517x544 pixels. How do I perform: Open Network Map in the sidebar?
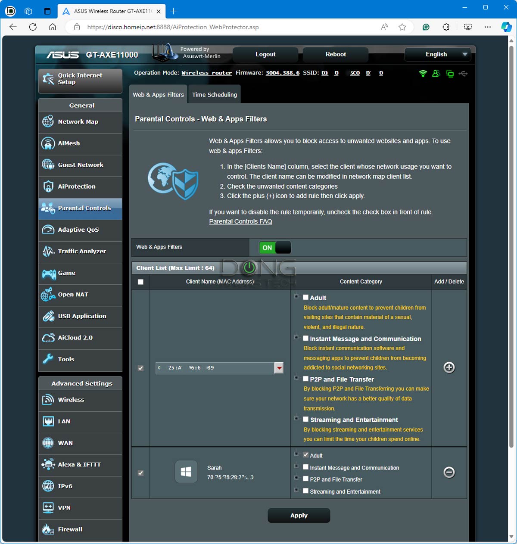point(80,122)
